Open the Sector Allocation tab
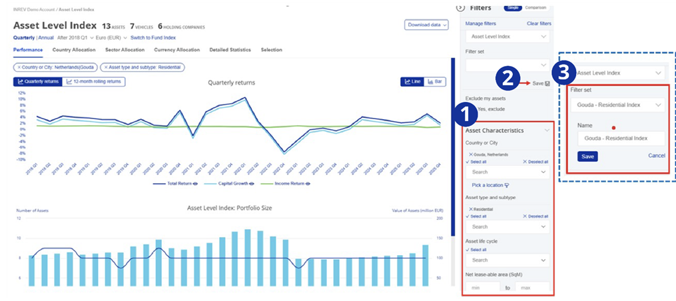676x301 pixels. pos(127,50)
